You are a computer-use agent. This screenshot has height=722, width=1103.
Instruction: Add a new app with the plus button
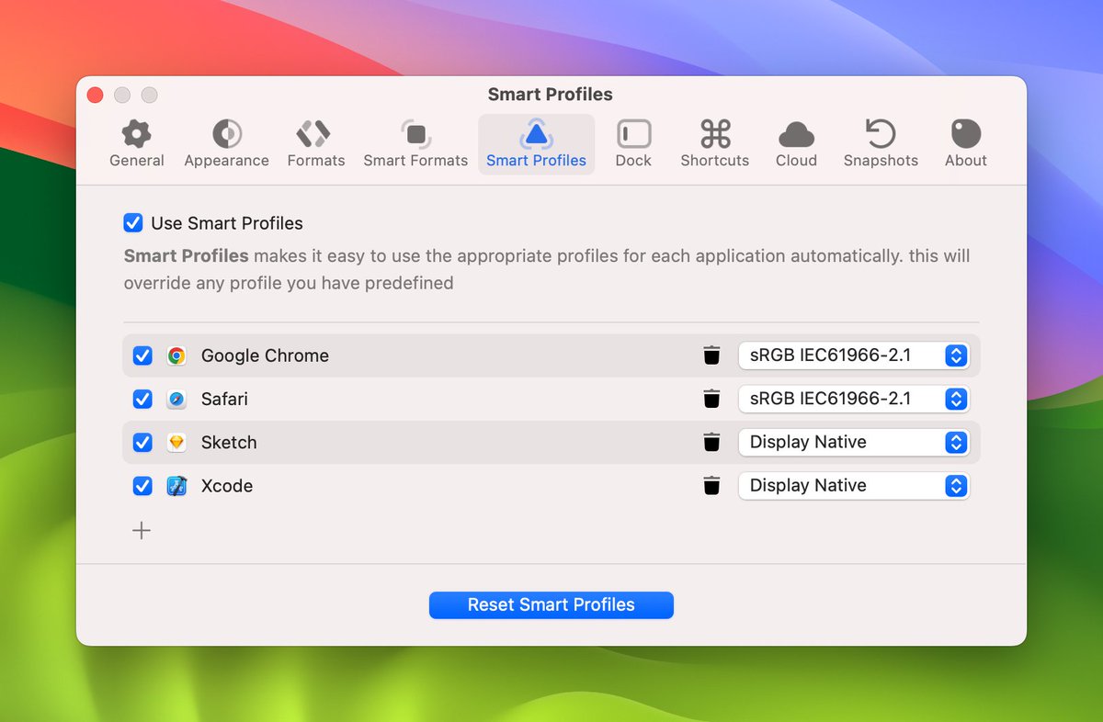pyautogui.click(x=142, y=530)
